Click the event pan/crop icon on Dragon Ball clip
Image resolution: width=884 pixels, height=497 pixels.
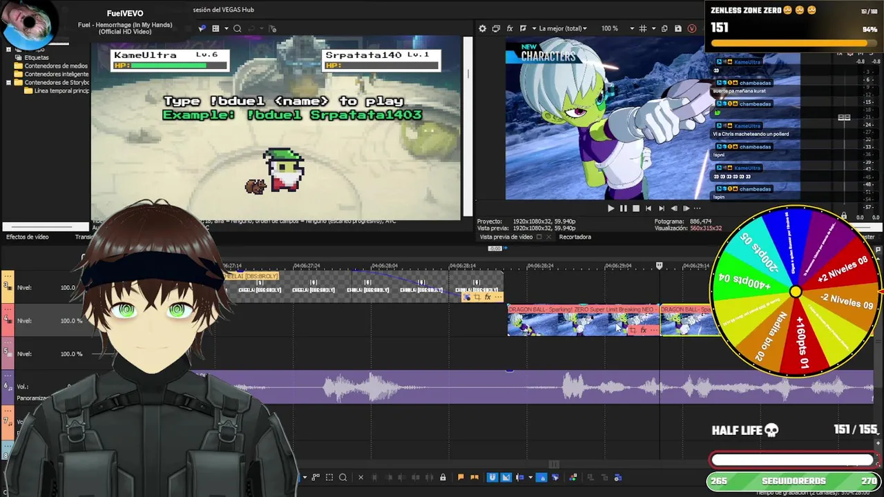click(633, 330)
